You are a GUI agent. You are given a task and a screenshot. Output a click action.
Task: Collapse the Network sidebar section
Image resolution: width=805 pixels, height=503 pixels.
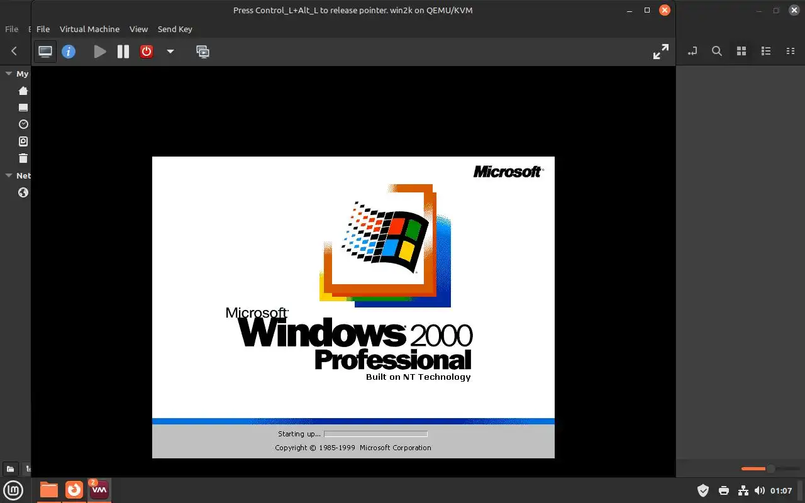click(x=9, y=175)
